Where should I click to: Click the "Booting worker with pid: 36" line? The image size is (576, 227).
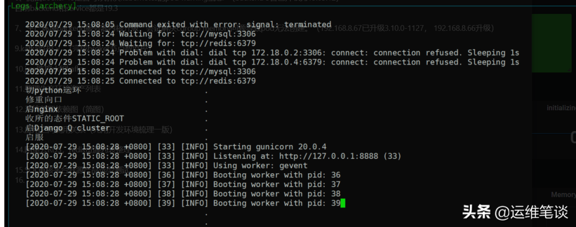[277, 175]
